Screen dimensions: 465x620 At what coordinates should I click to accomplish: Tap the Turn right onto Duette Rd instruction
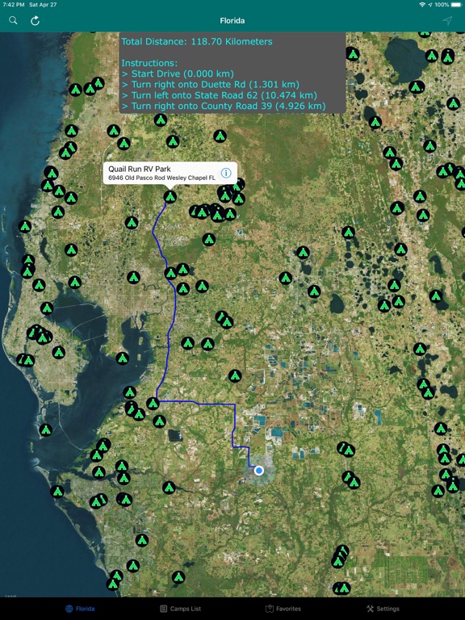point(211,84)
